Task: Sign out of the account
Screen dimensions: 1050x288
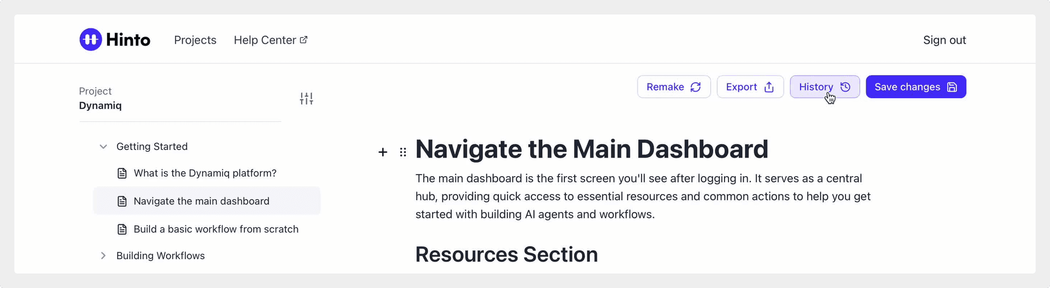Action: click(944, 40)
